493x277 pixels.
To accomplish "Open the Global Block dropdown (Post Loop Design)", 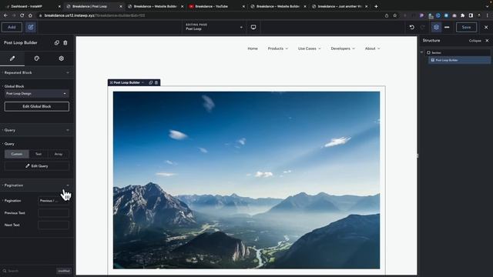I will (37, 94).
